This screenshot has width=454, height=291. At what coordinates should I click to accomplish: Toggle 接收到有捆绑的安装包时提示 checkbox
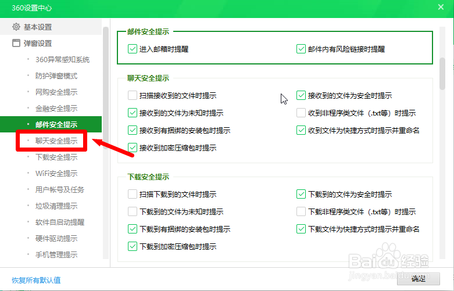click(133, 130)
